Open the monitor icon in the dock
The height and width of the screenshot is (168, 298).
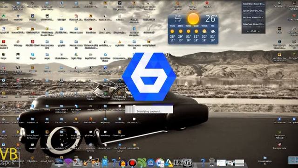tap(59, 163)
